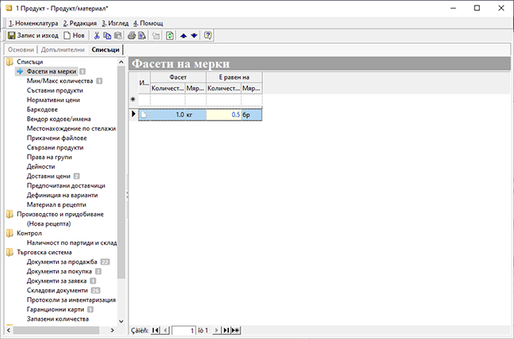Open Вендор кодове/имена list

pyautogui.click(x=59, y=119)
